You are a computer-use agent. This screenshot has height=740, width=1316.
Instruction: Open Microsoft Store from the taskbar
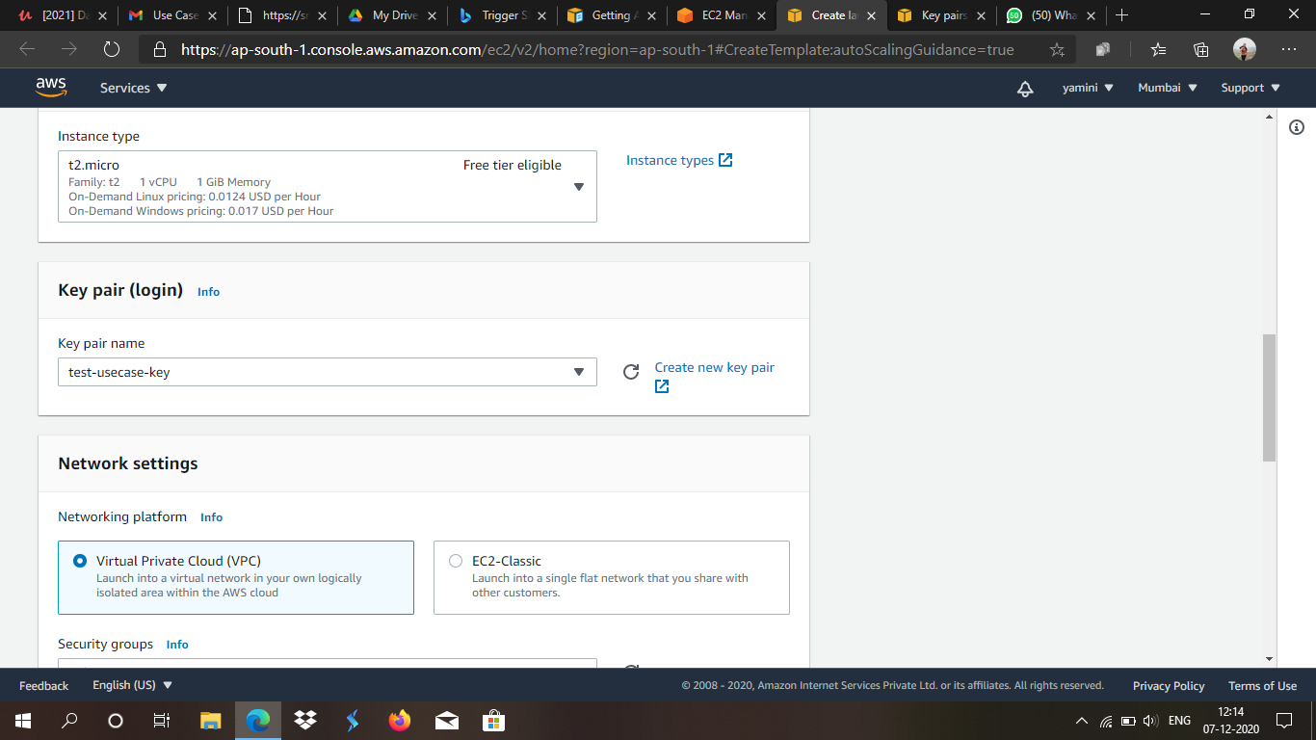coord(493,720)
